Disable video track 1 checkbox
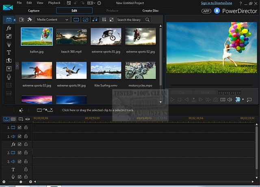This screenshot has height=187, width=260. click(19, 128)
